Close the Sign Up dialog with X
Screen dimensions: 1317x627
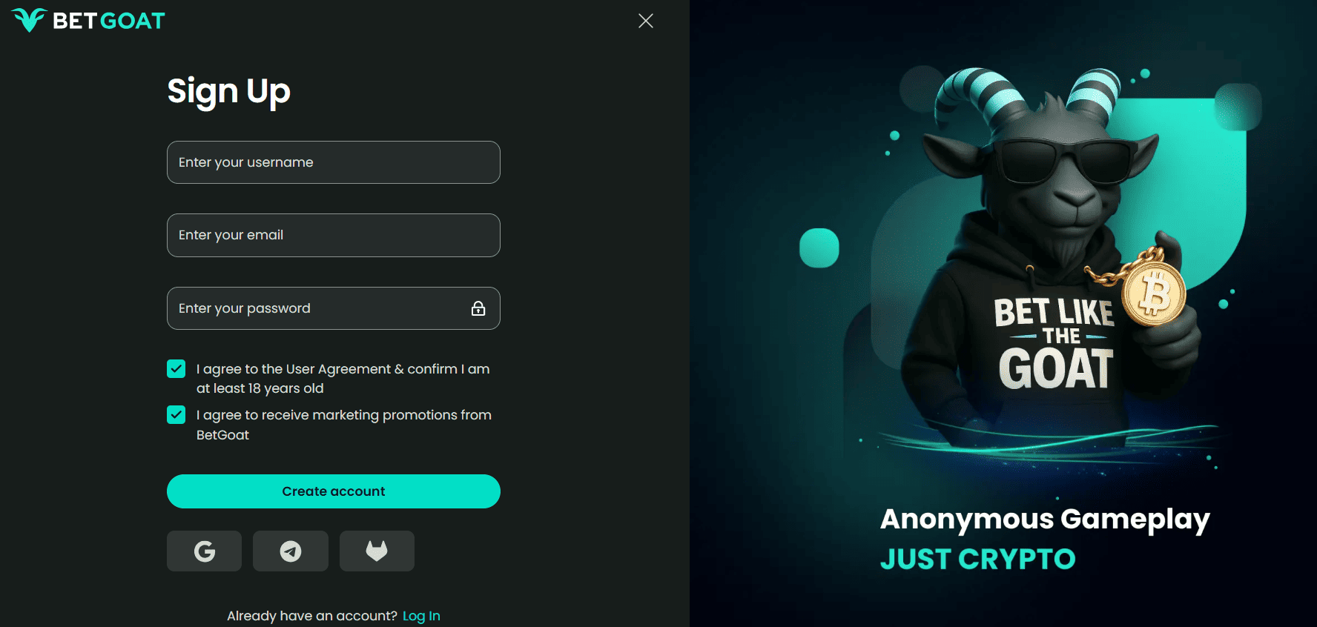click(x=646, y=21)
